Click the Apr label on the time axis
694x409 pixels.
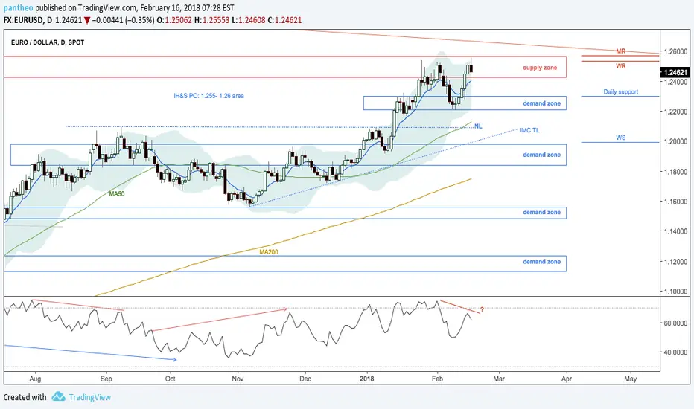point(566,379)
